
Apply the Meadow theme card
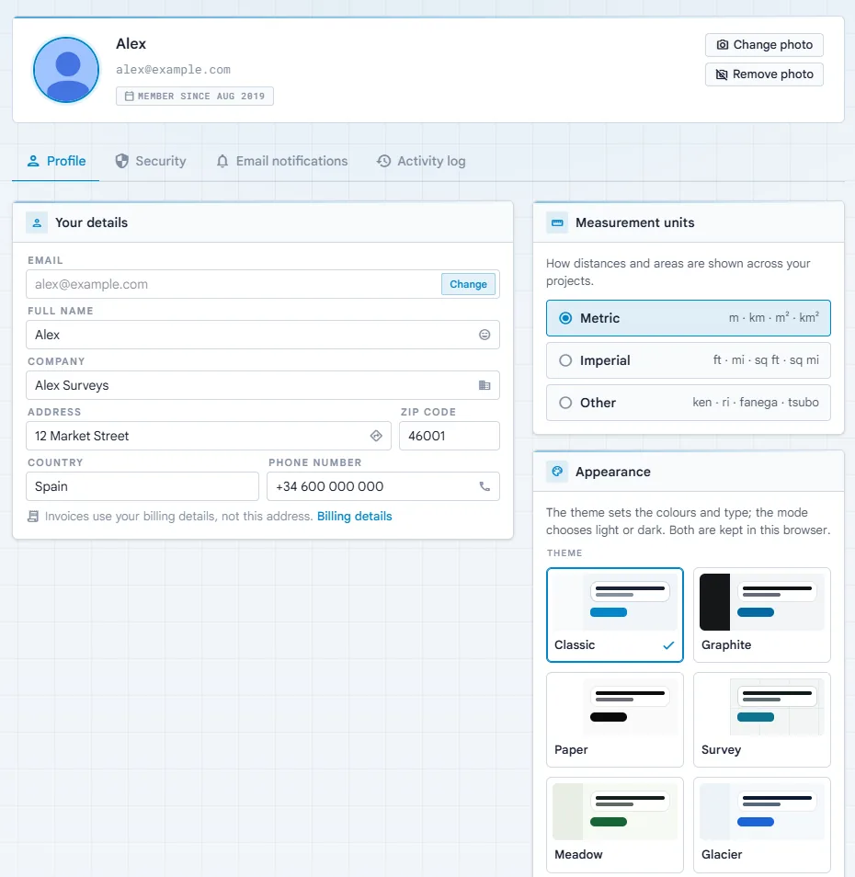tap(614, 825)
